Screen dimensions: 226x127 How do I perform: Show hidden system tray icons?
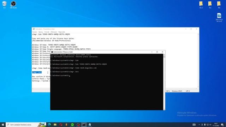pyautogui.click(x=199, y=125)
